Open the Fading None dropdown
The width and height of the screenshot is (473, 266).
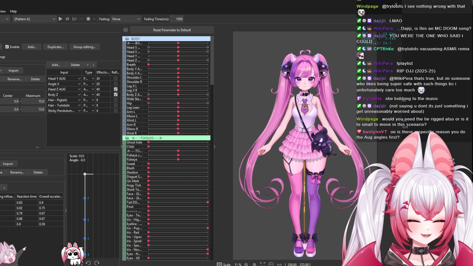[x=126, y=19]
